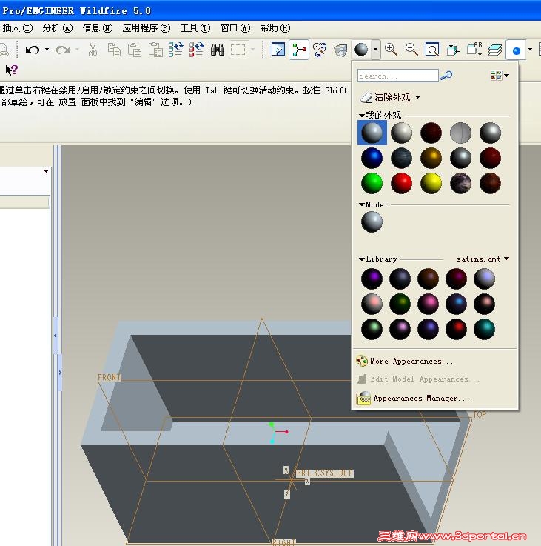Click the Copy icon
The image size is (541, 546).
[114, 50]
